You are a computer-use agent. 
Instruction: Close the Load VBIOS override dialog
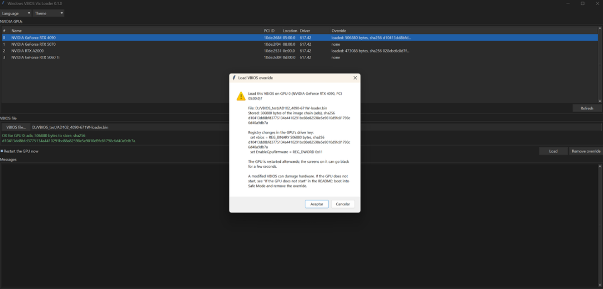tap(355, 78)
